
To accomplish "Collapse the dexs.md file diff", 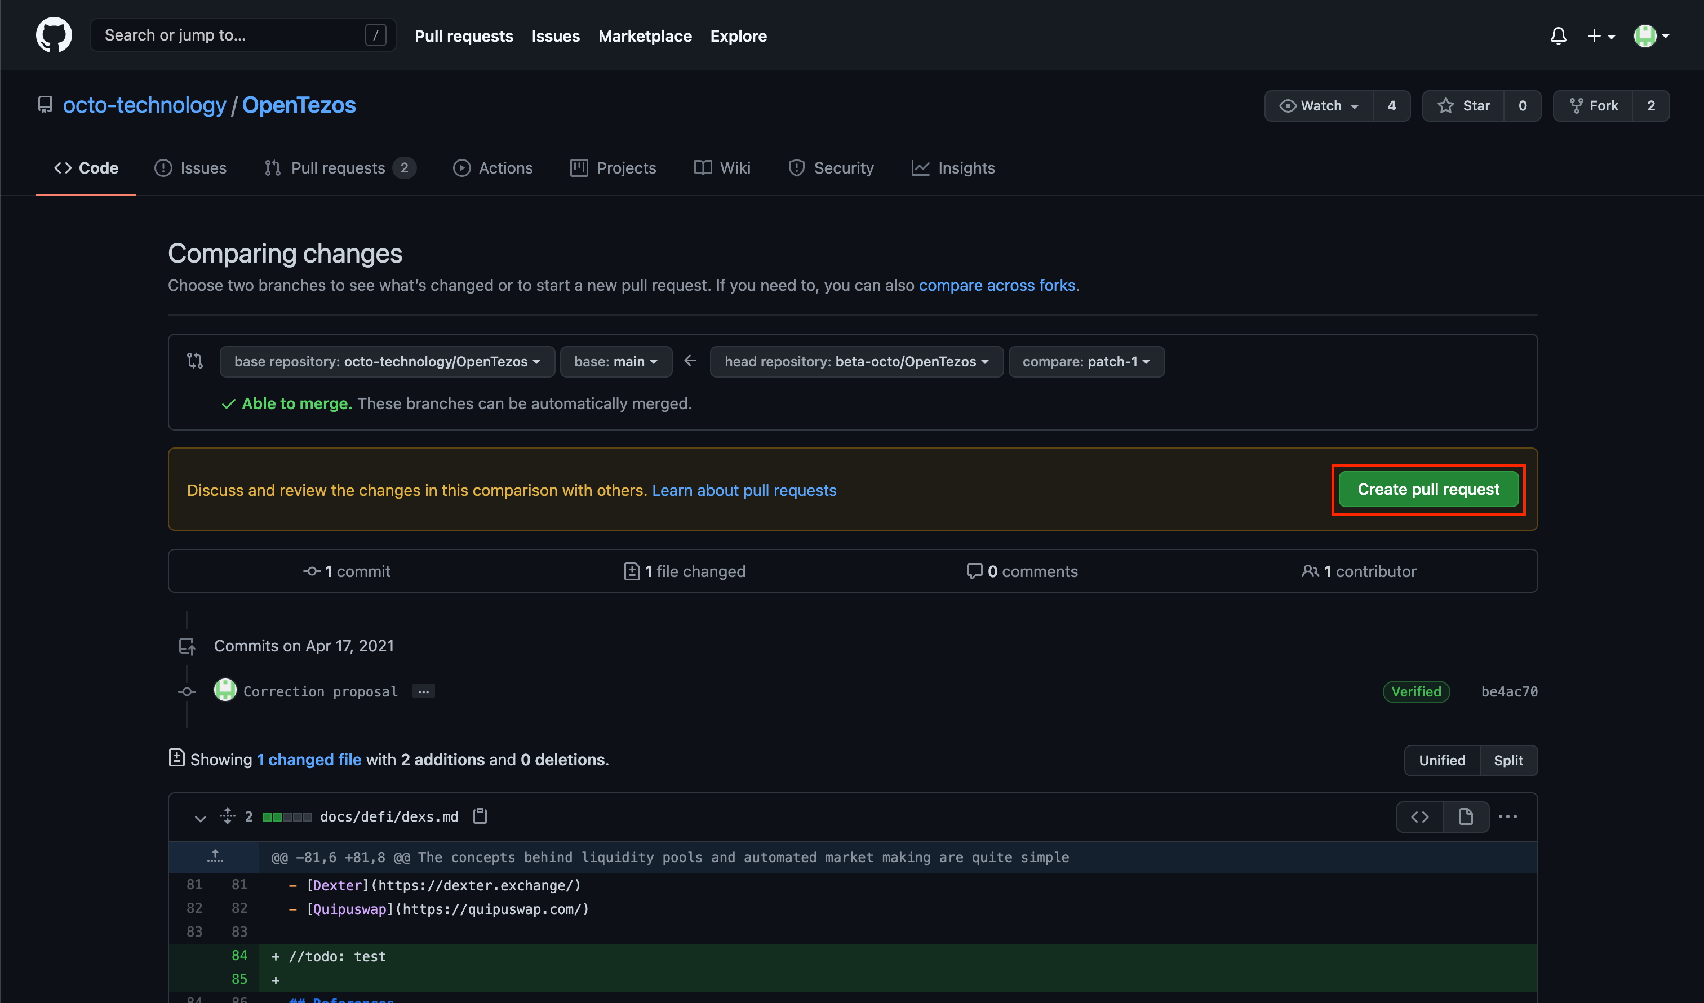I will pyautogui.click(x=199, y=818).
